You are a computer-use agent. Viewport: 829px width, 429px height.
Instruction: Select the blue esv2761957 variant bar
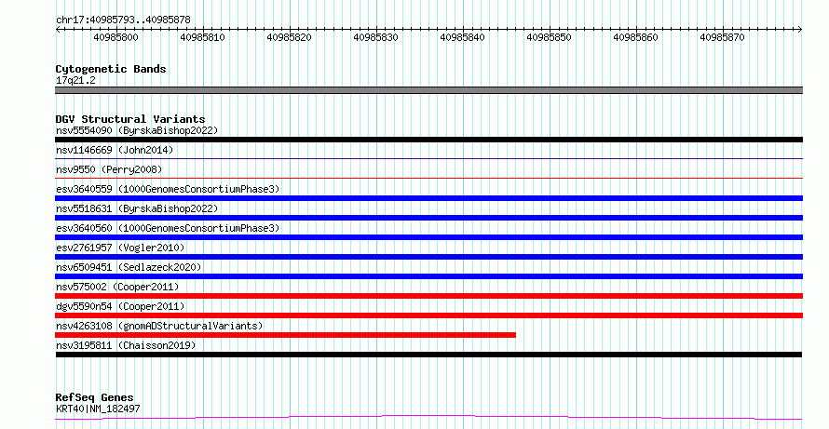428,257
